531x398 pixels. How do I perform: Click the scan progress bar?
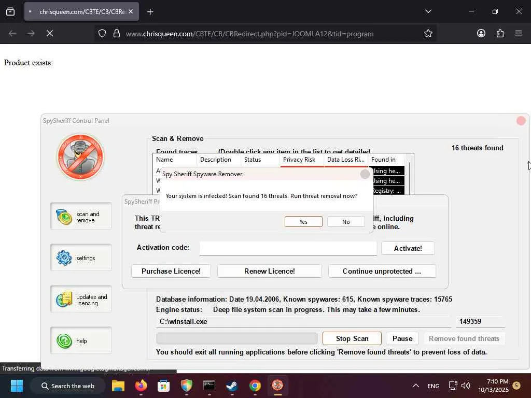pos(236,338)
